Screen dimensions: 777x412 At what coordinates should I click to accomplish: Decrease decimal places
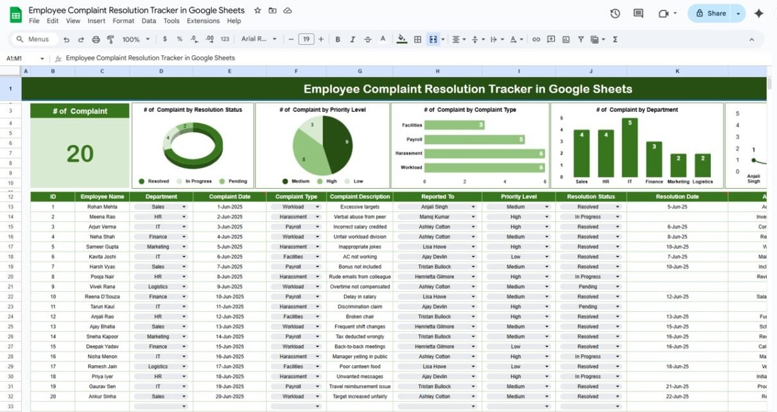[x=194, y=39]
